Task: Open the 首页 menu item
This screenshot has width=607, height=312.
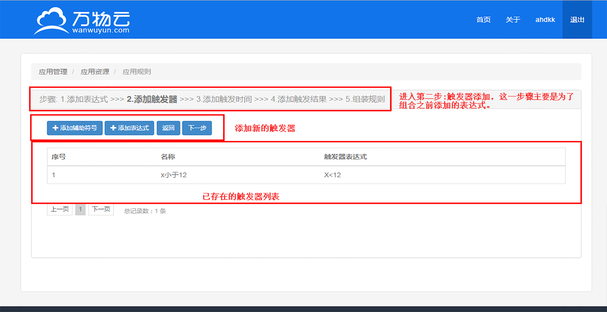Action: [483, 20]
